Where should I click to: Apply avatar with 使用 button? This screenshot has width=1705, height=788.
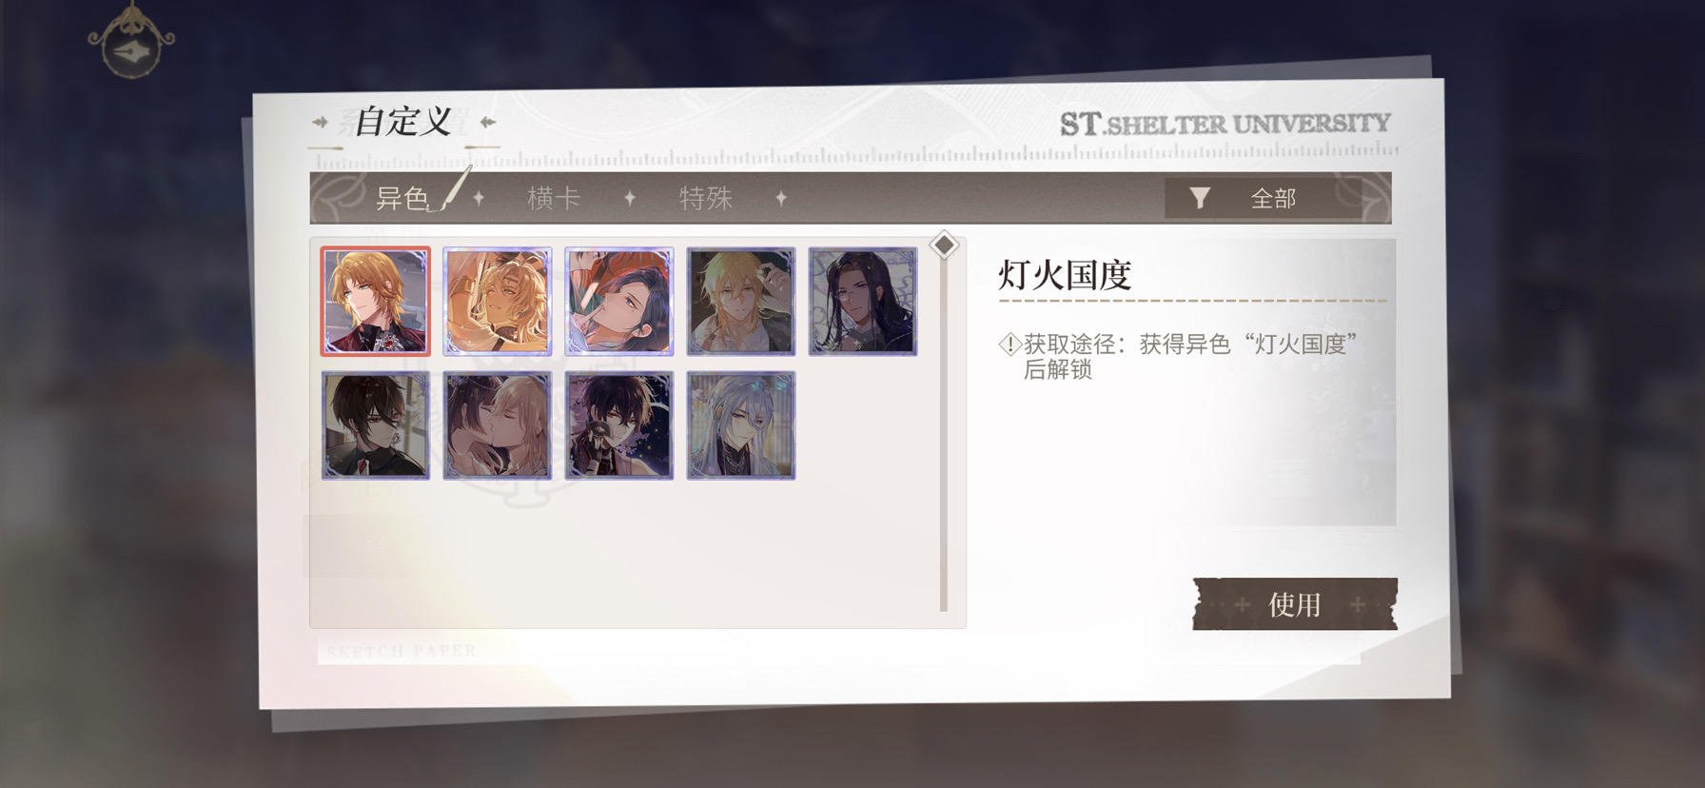(x=1295, y=604)
